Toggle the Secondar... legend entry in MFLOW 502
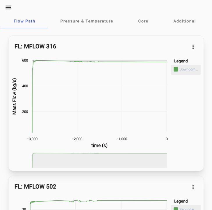The image size is (212, 210). click(186, 208)
